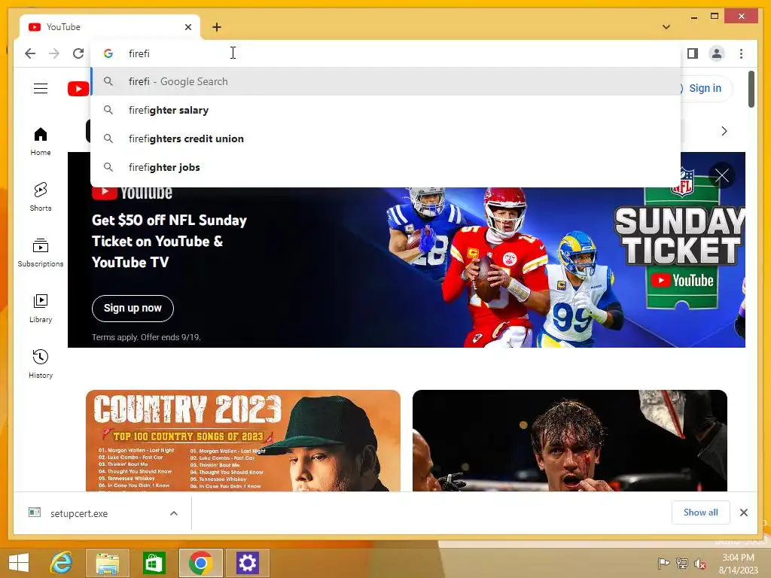This screenshot has width=771, height=578.
Task: Click Action Center flag tray icon
Action: 663,563
